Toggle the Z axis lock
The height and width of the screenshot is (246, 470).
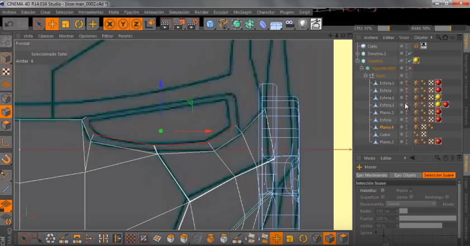(136, 24)
